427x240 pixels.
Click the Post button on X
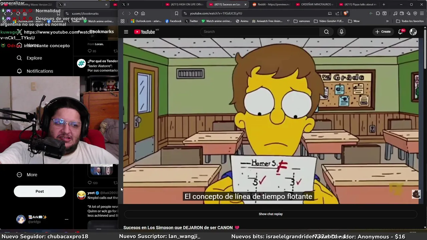40,191
